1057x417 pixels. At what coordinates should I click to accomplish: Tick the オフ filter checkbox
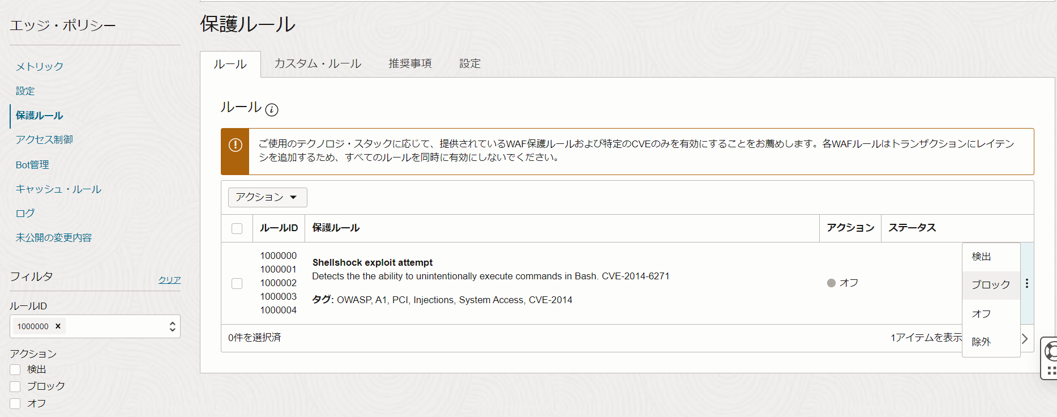(15, 403)
